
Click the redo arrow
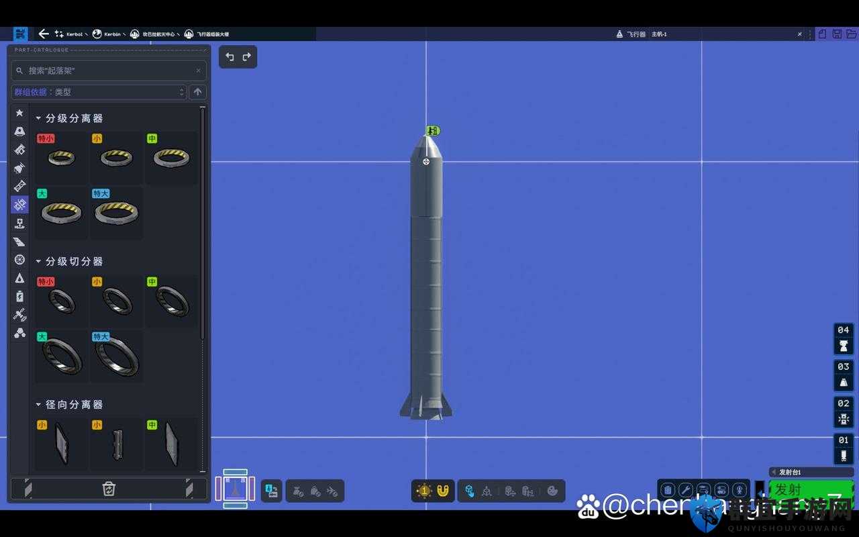(x=246, y=57)
